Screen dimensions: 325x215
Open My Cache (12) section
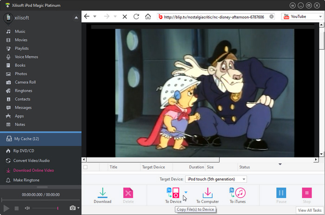[26, 139]
